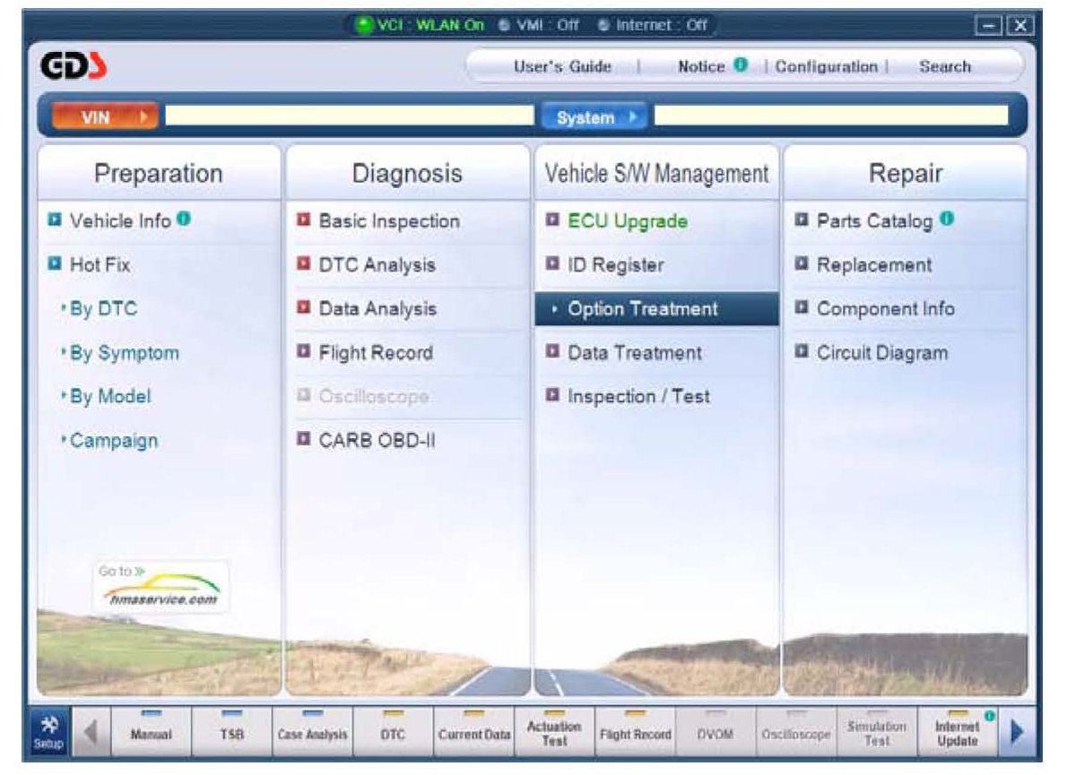
Task: Launch Actuation Test from the bottom toolbar
Action: point(554,733)
